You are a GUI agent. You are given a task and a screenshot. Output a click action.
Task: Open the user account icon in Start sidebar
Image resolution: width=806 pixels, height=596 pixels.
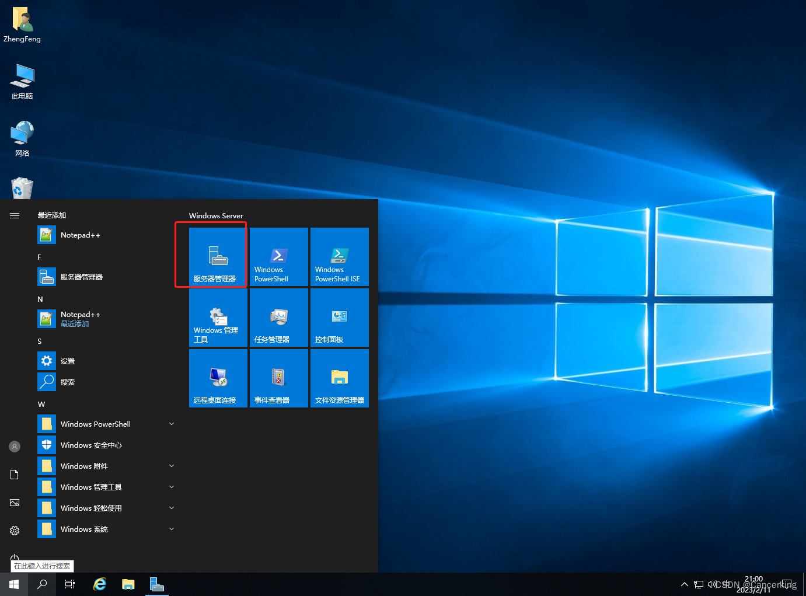point(15,447)
